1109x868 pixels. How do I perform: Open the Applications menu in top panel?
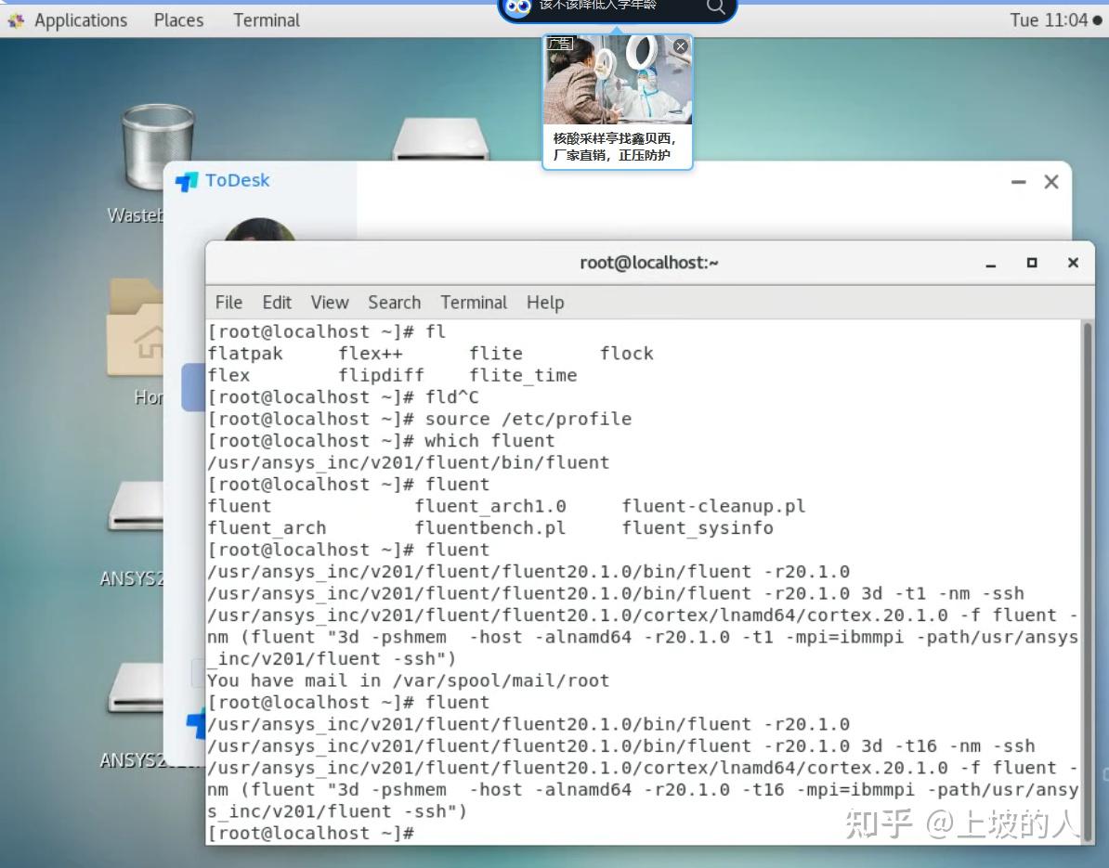pos(81,19)
